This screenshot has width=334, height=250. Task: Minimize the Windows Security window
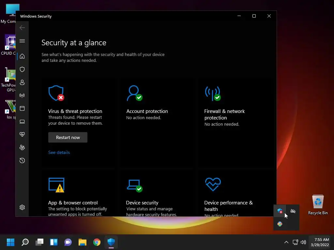239,16
